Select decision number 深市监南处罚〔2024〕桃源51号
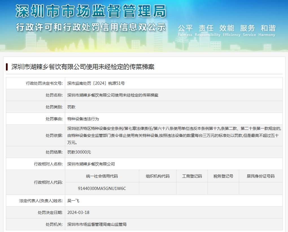 click(x=96, y=83)
